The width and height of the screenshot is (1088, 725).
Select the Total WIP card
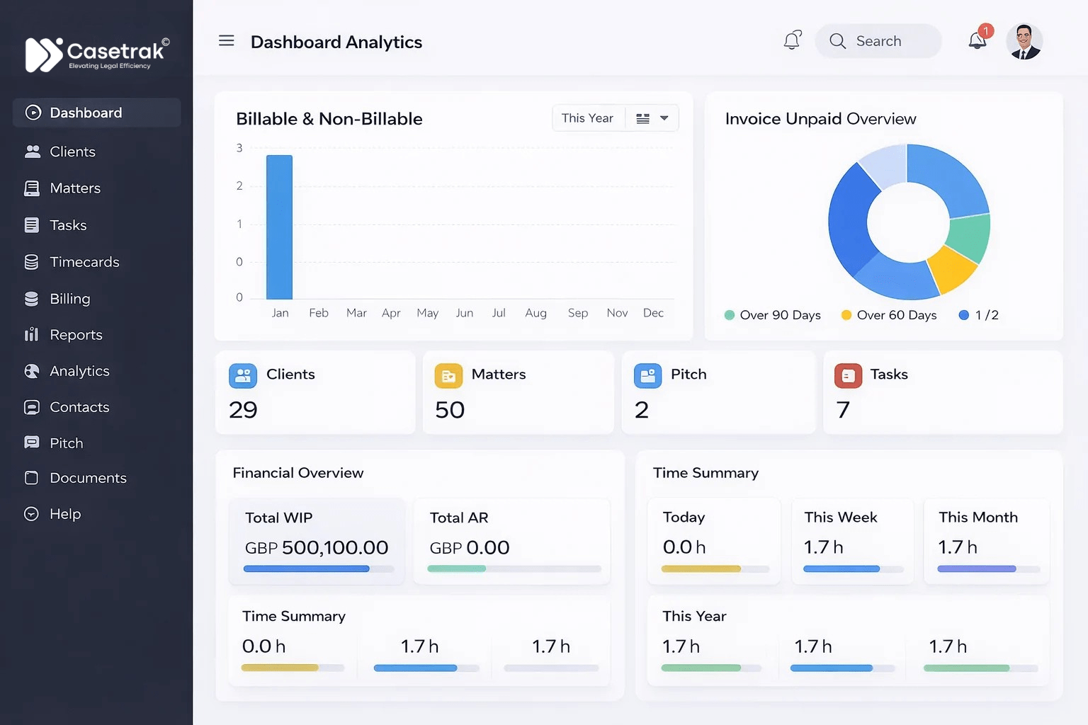coord(317,541)
